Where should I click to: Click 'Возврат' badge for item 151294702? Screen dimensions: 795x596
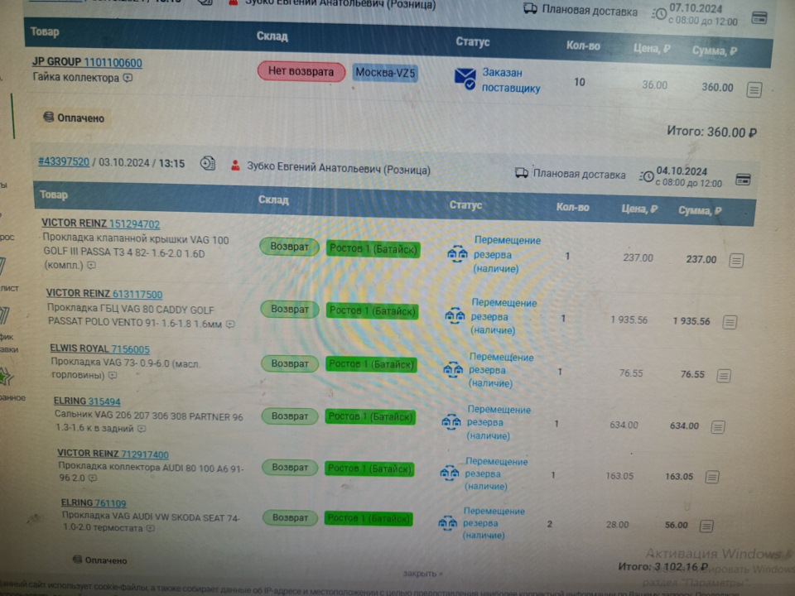(x=289, y=247)
